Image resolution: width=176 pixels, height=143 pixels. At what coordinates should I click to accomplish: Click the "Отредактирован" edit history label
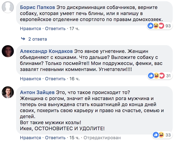pos(102,138)
